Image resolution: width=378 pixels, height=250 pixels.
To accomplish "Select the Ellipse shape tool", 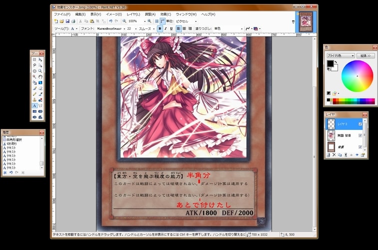I will pyautogui.click(x=34, y=117).
